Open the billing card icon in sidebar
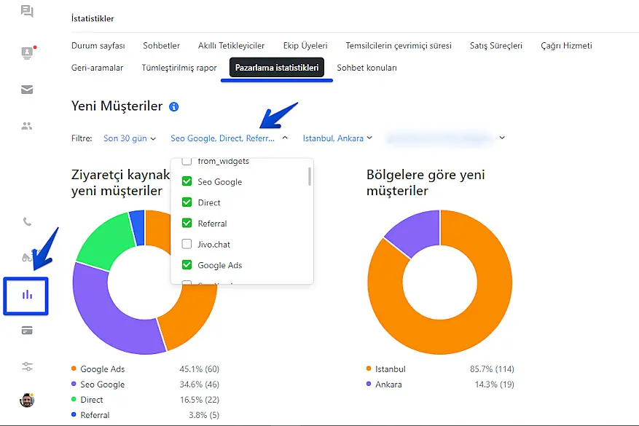Viewport: 639px width, 426px height. pyautogui.click(x=27, y=331)
